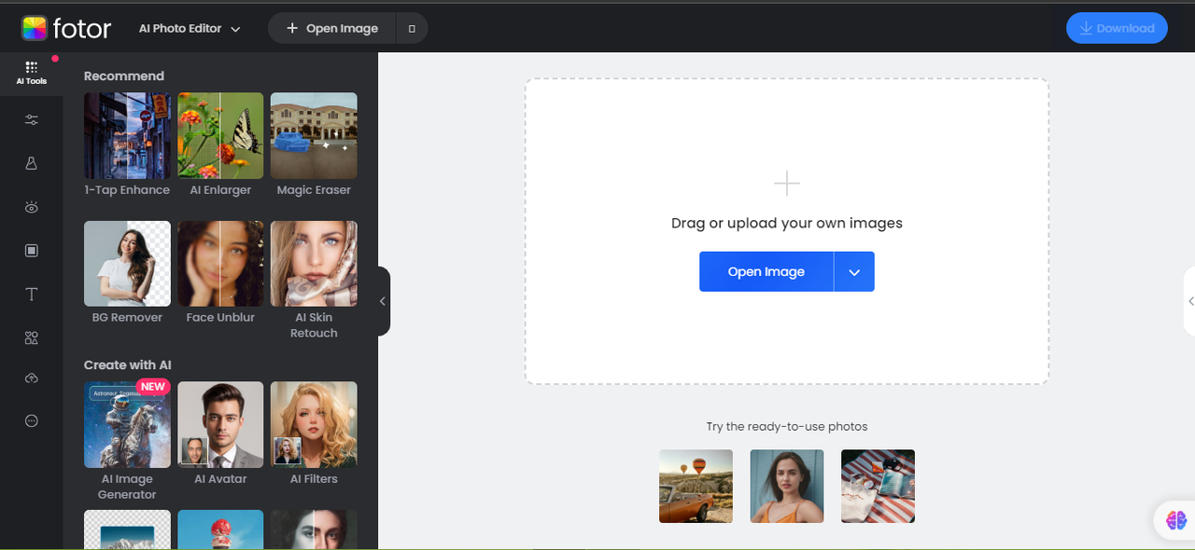Open the AI Image Generator tool
This screenshot has width=1195, height=550.
pos(127,441)
